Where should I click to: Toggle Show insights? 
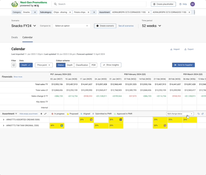click(111, 65)
